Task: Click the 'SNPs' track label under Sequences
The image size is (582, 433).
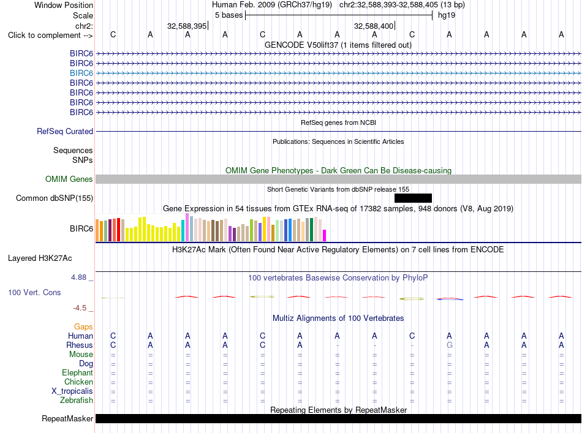Action: tap(83, 160)
